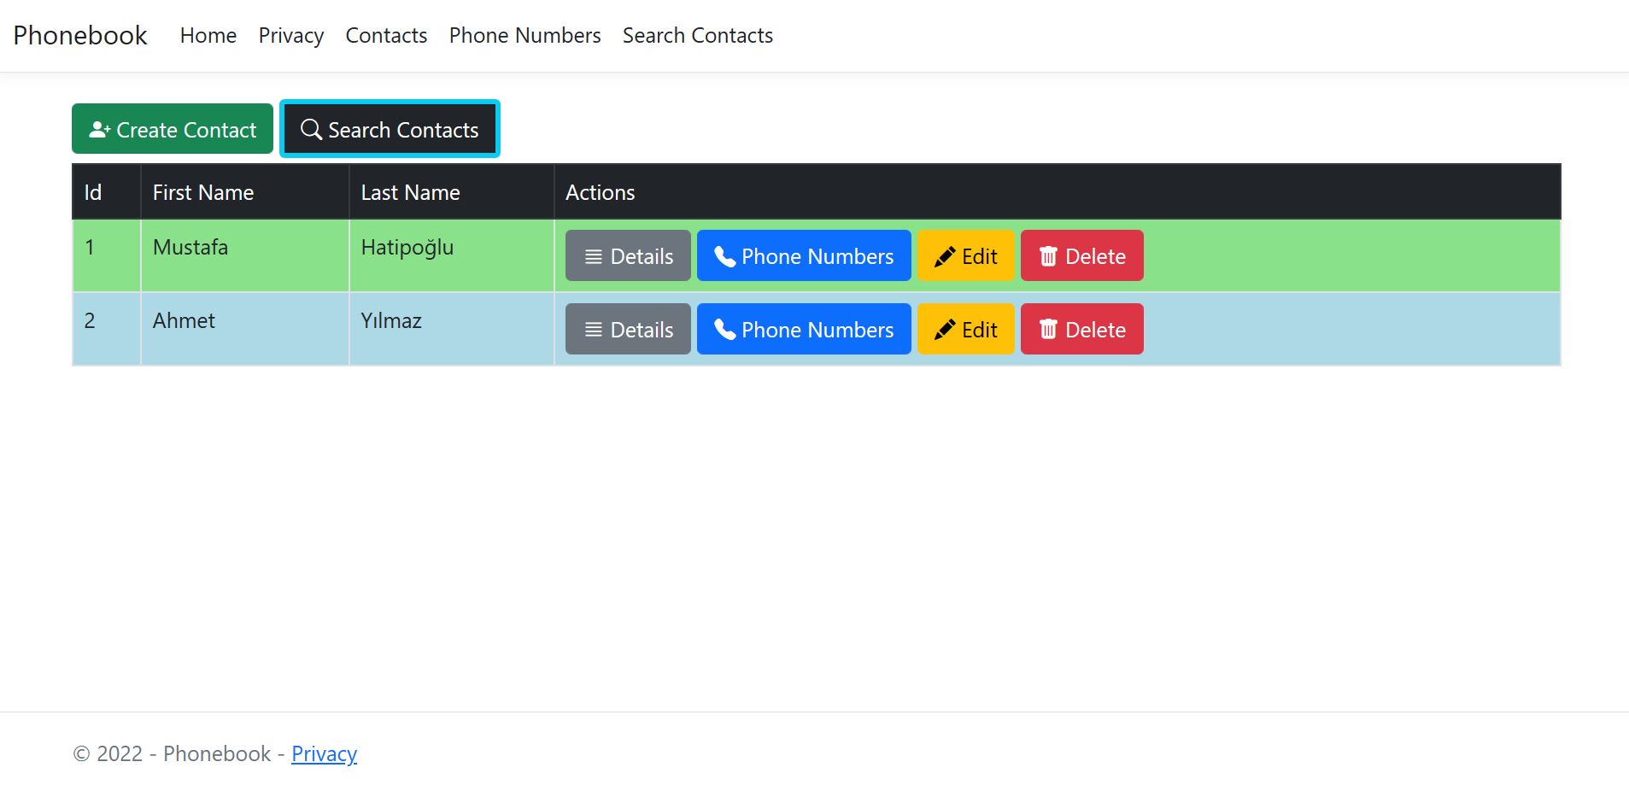Click the © 2022 - Phonebook footer text
The image size is (1629, 791).
click(x=172, y=753)
